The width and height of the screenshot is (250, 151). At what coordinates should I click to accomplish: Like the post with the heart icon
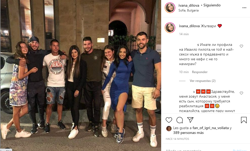169,120
